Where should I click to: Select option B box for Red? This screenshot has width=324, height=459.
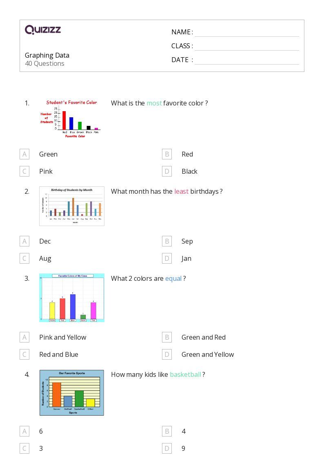(167, 154)
